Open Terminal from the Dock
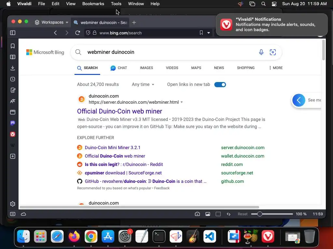 159,236
